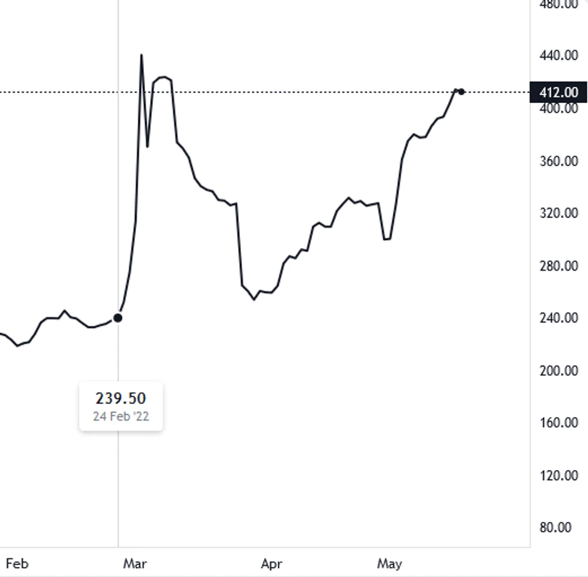This screenshot has width=588, height=577.
Task: Select the 24 Feb data point marker
Action: point(118,318)
